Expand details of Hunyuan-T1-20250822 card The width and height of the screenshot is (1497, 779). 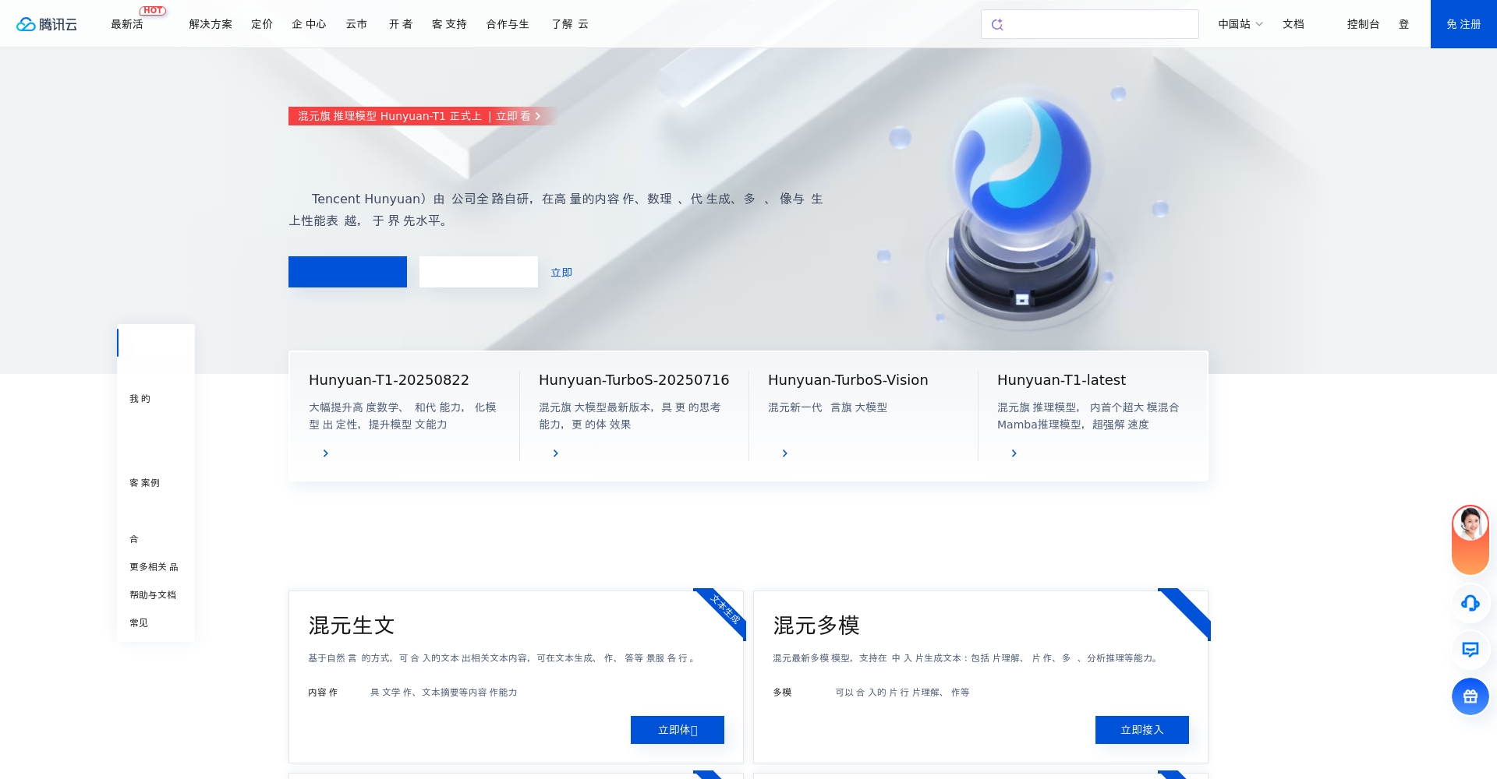pyautogui.click(x=325, y=453)
